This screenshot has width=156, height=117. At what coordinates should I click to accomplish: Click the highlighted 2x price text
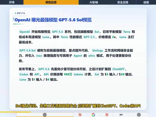tap(114, 37)
